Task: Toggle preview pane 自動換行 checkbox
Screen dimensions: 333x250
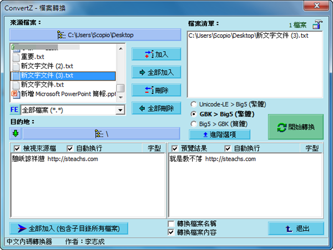Action: point(228,148)
